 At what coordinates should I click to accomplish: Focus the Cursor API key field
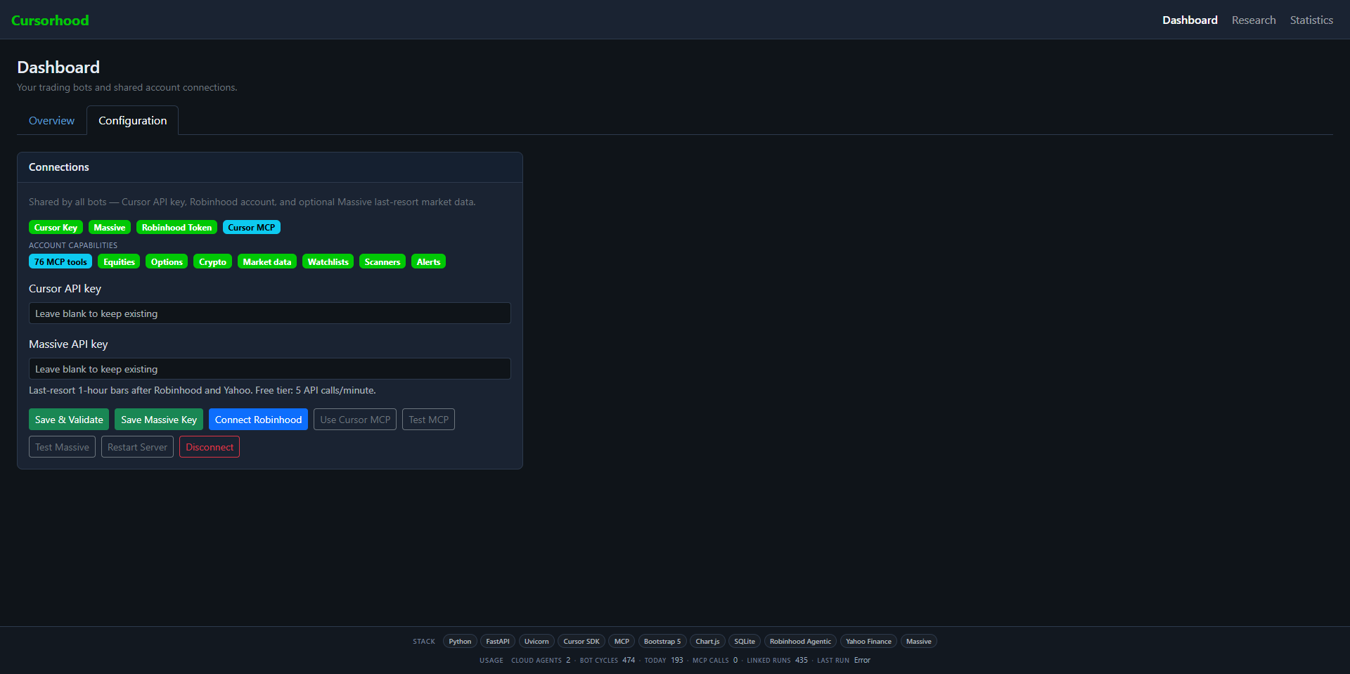270,313
